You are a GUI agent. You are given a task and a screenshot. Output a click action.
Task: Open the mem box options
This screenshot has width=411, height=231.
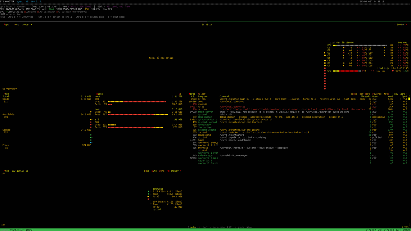6,94
